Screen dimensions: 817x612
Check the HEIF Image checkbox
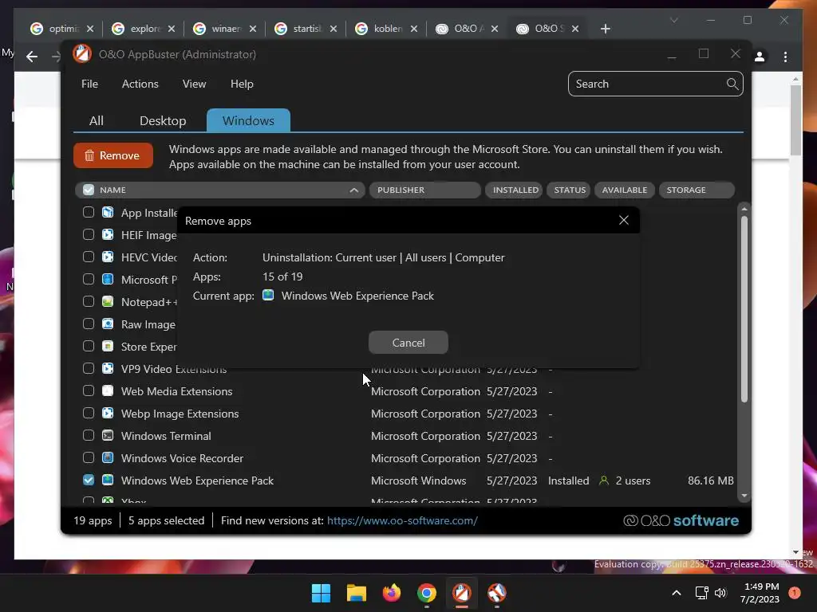(89, 235)
